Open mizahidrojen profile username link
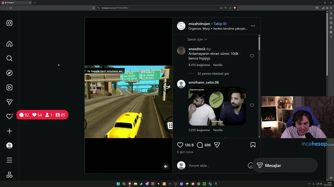 coord(199,24)
